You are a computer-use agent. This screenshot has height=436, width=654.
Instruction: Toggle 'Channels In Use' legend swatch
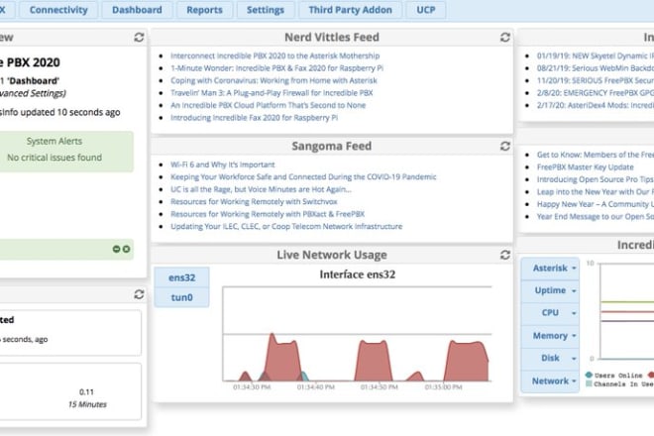click(589, 383)
